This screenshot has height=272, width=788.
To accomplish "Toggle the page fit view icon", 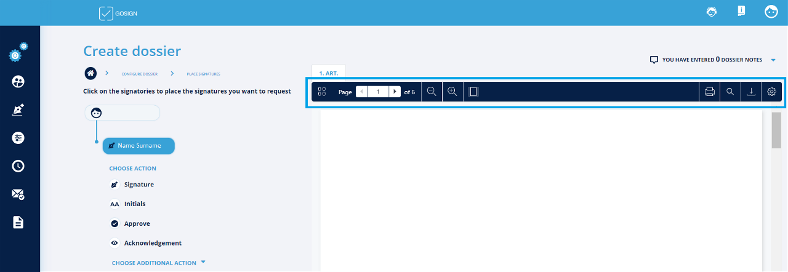I will [x=473, y=92].
